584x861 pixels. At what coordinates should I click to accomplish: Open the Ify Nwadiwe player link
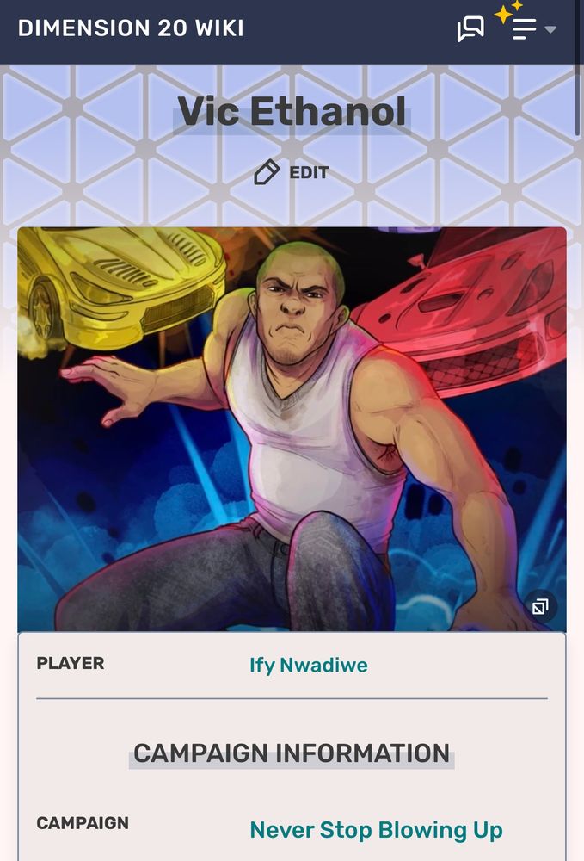click(x=309, y=665)
